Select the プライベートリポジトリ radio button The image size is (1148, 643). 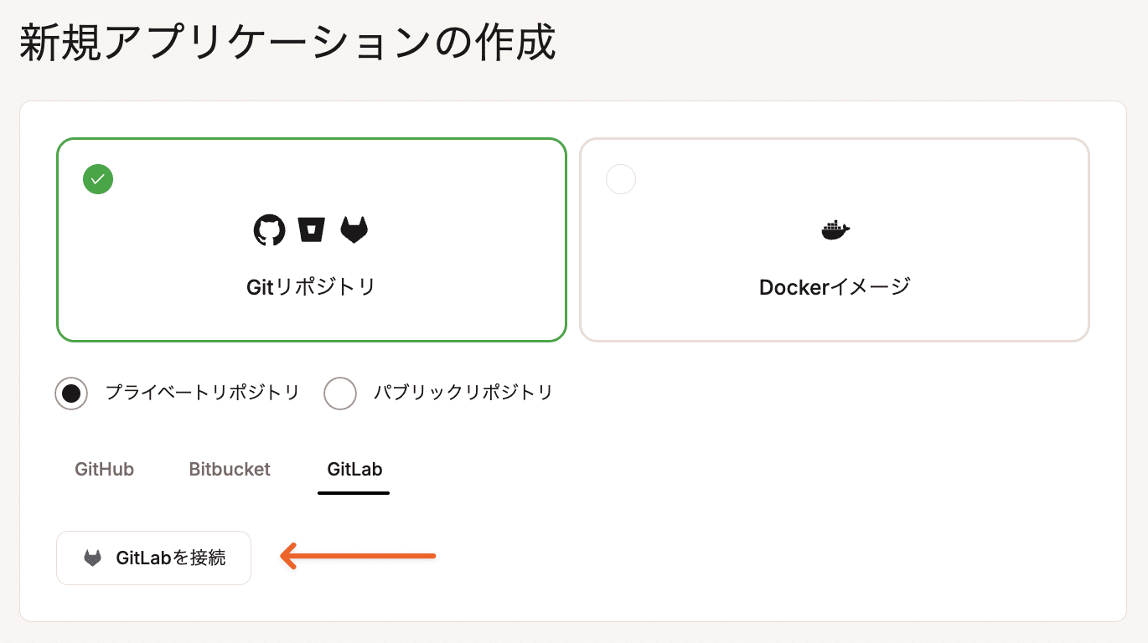tap(71, 393)
